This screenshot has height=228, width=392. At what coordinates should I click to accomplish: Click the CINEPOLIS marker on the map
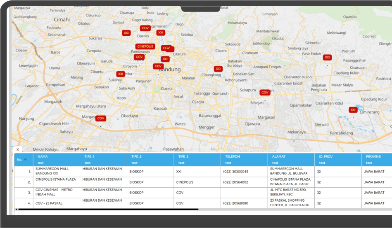coord(145,47)
